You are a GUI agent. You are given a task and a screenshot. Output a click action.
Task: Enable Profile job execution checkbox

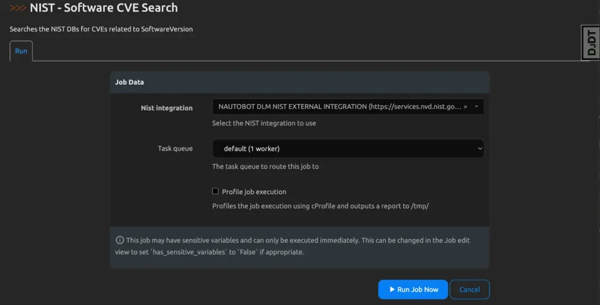point(216,191)
